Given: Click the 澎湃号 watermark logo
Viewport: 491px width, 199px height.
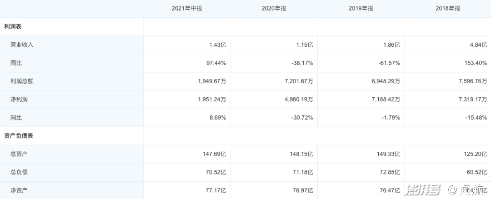Looking at the screenshot, I should coord(423,190).
